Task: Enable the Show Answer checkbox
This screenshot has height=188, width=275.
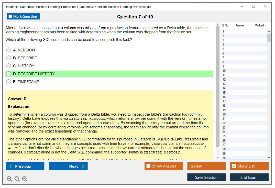Action: [x=149, y=166]
